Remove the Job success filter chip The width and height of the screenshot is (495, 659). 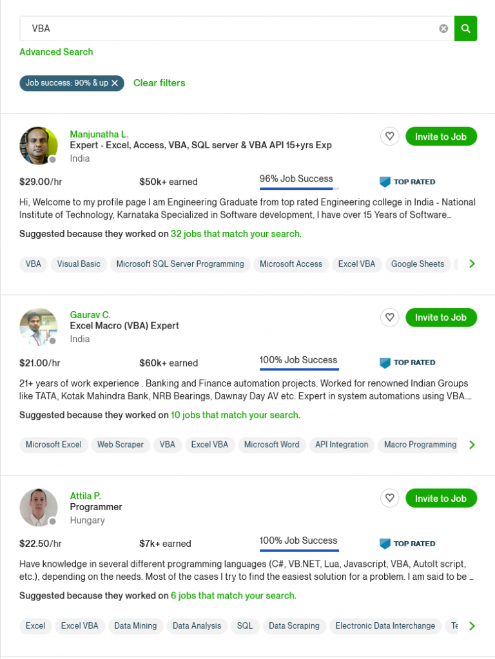tap(115, 83)
